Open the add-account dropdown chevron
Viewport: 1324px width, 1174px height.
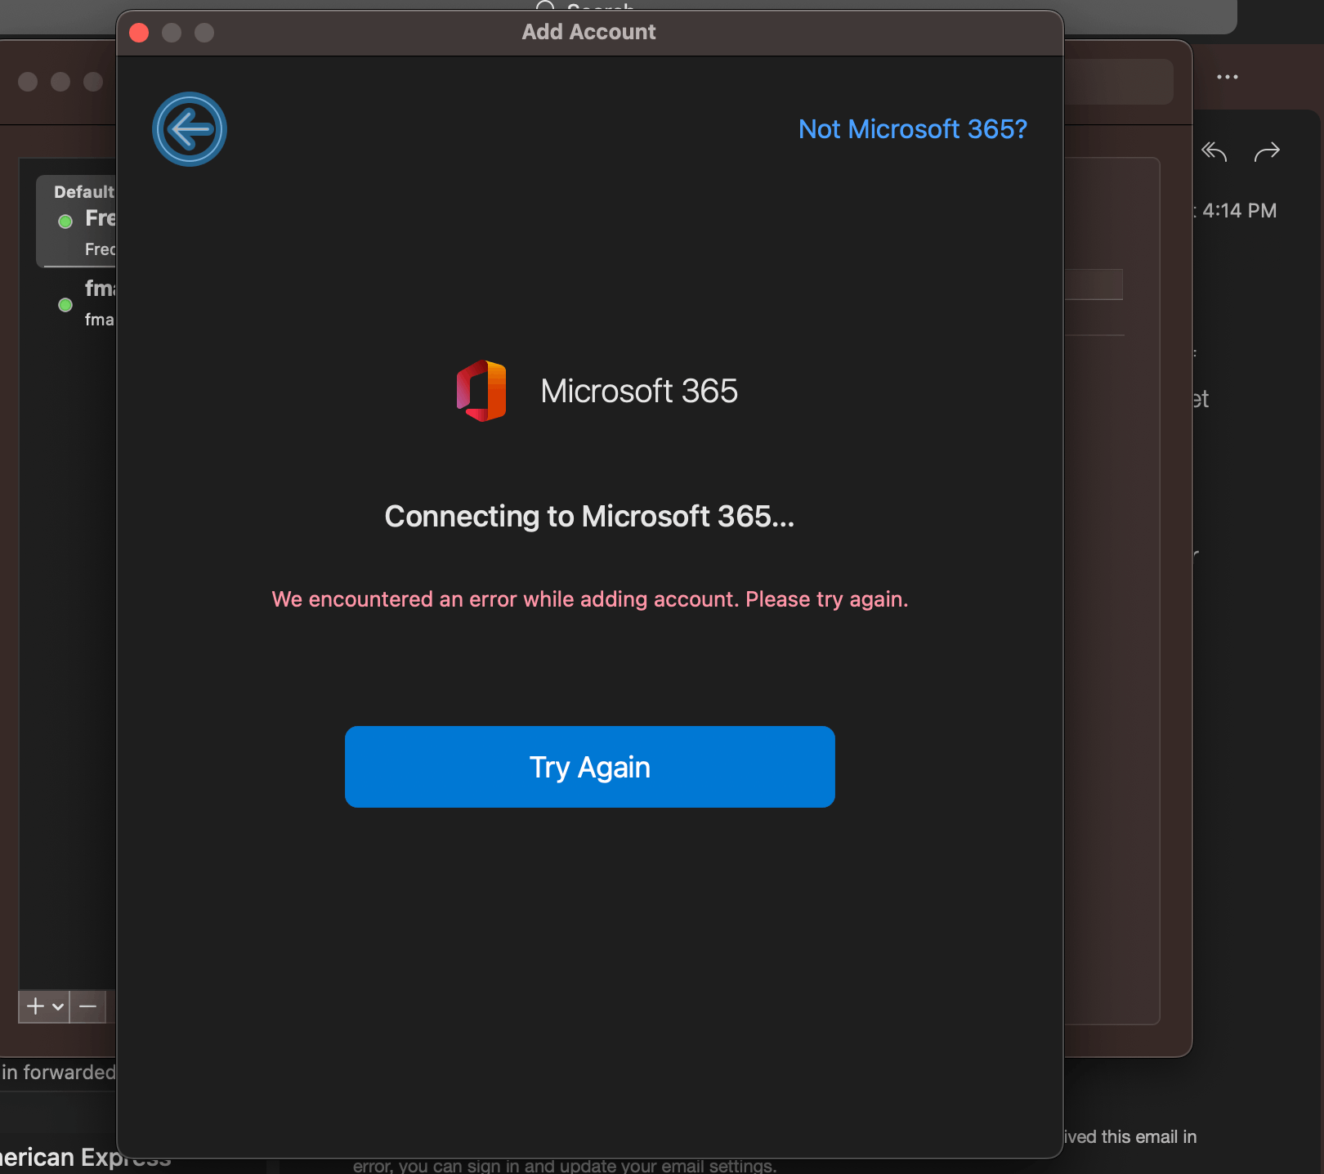point(56,1007)
